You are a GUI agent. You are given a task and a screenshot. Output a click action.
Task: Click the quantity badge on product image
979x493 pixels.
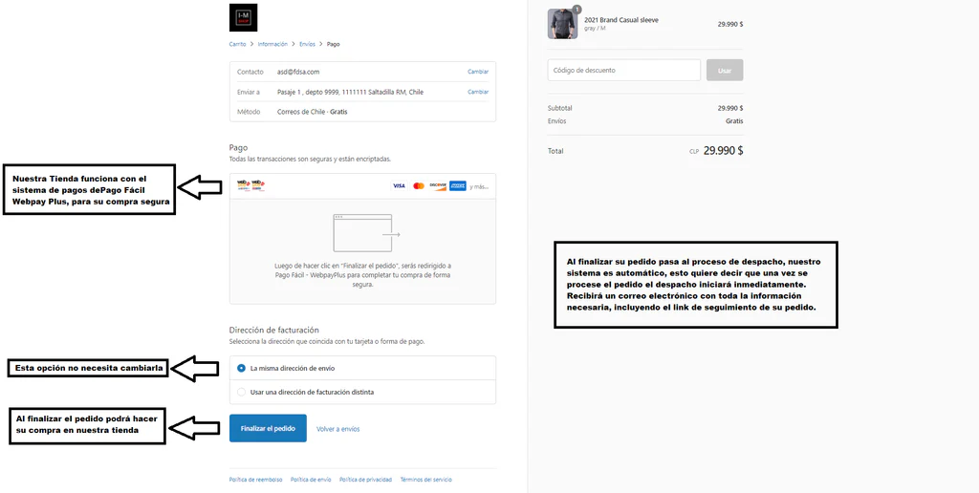577,10
